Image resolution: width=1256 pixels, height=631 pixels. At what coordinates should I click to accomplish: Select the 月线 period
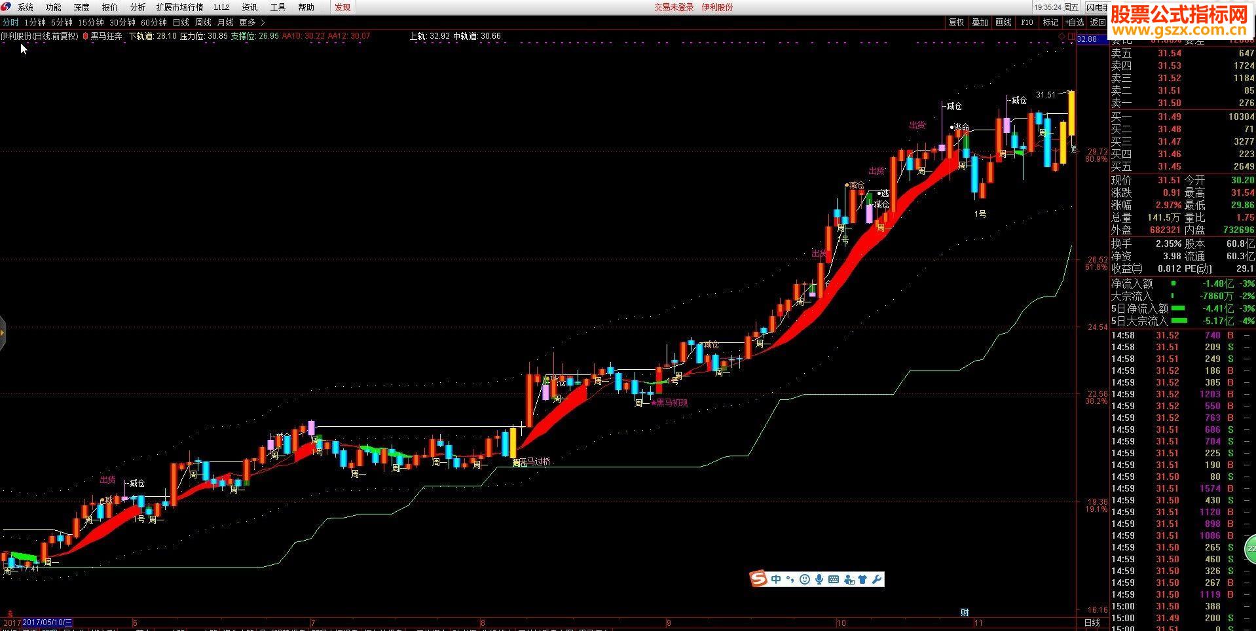point(225,22)
